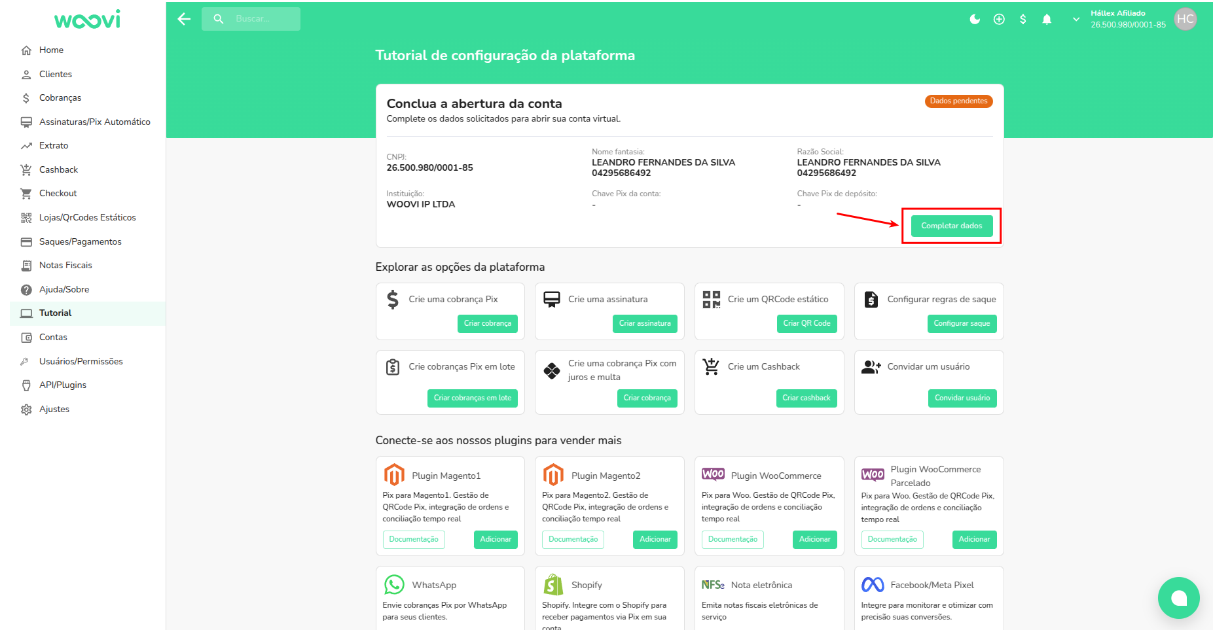Image resolution: width=1213 pixels, height=630 pixels.
Task: Add the Plugin WooCommerce Parcelado
Action: pos(974,539)
